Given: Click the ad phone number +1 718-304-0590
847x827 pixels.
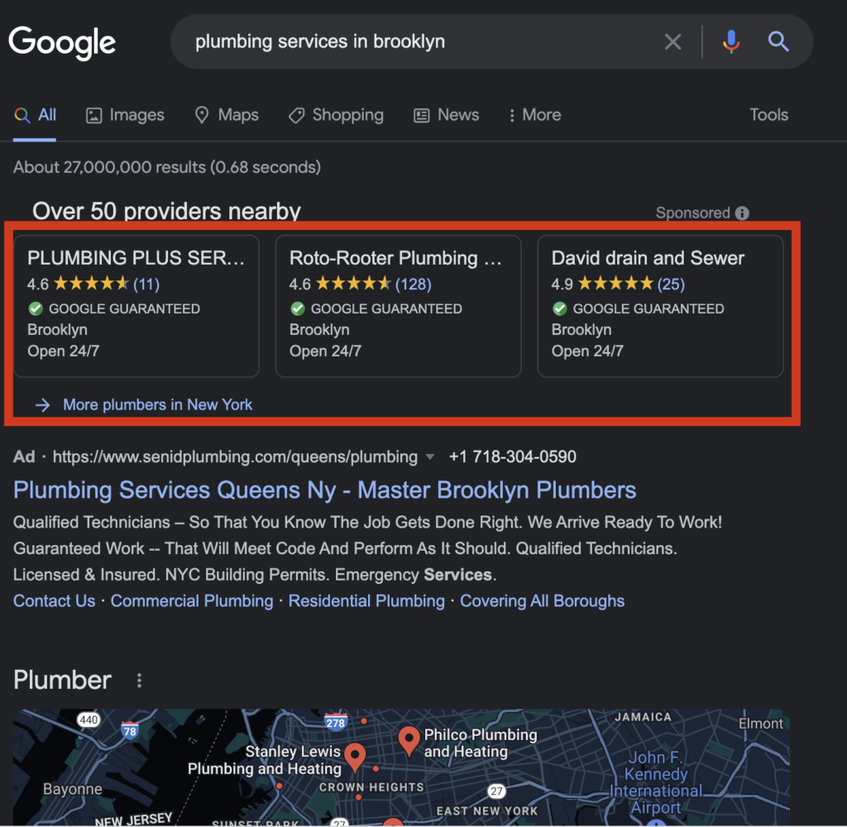Looking at the screenshot, I should (513, 457).
